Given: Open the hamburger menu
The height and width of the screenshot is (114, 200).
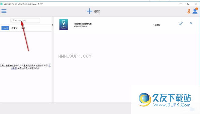Looking at the screenshot, I should click(x=4, y=11).
